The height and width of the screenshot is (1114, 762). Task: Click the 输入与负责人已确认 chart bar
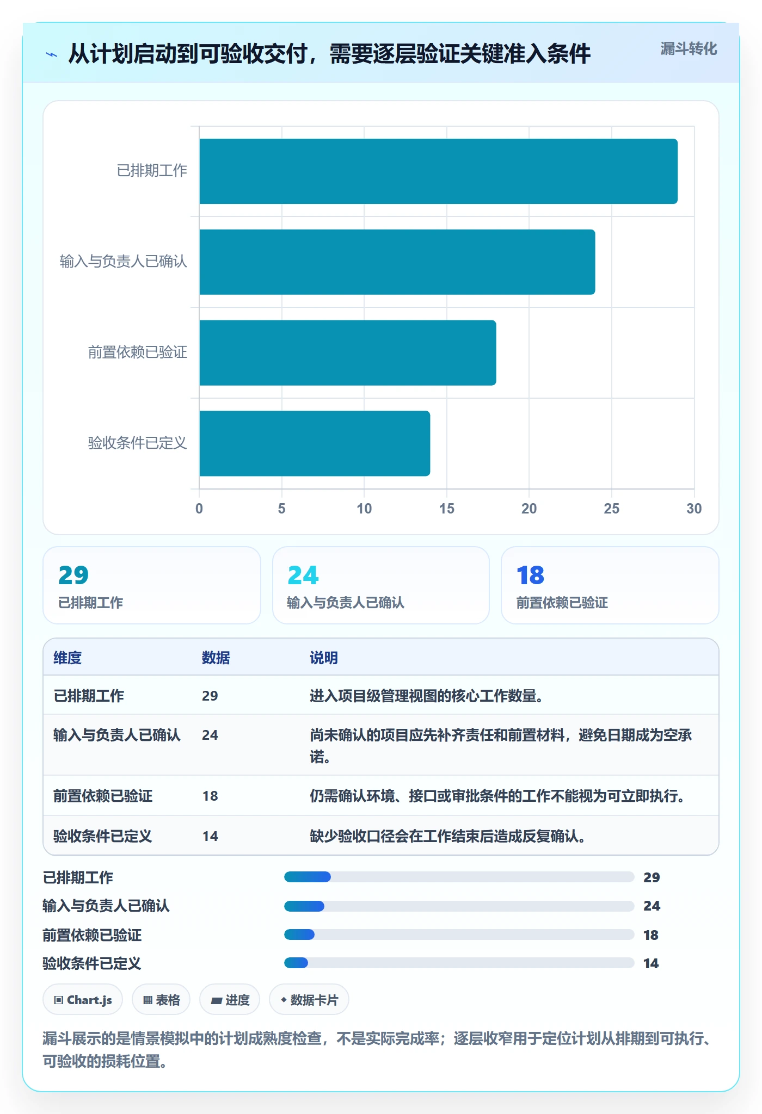point(397,262)
